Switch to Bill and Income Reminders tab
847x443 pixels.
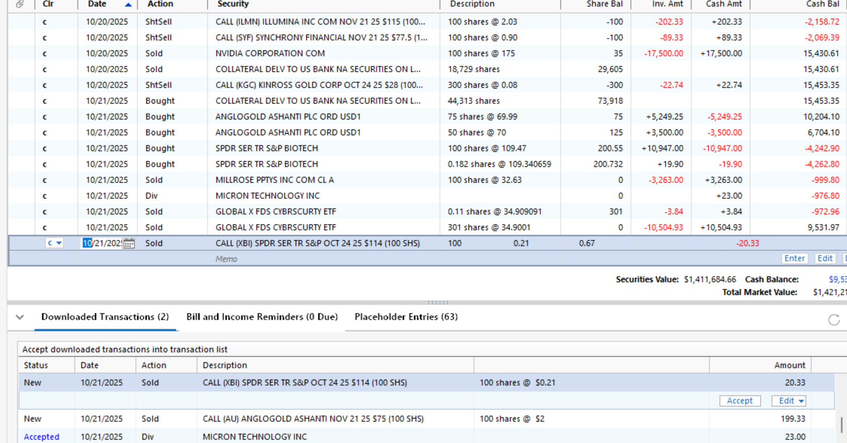tap(262, 317)
